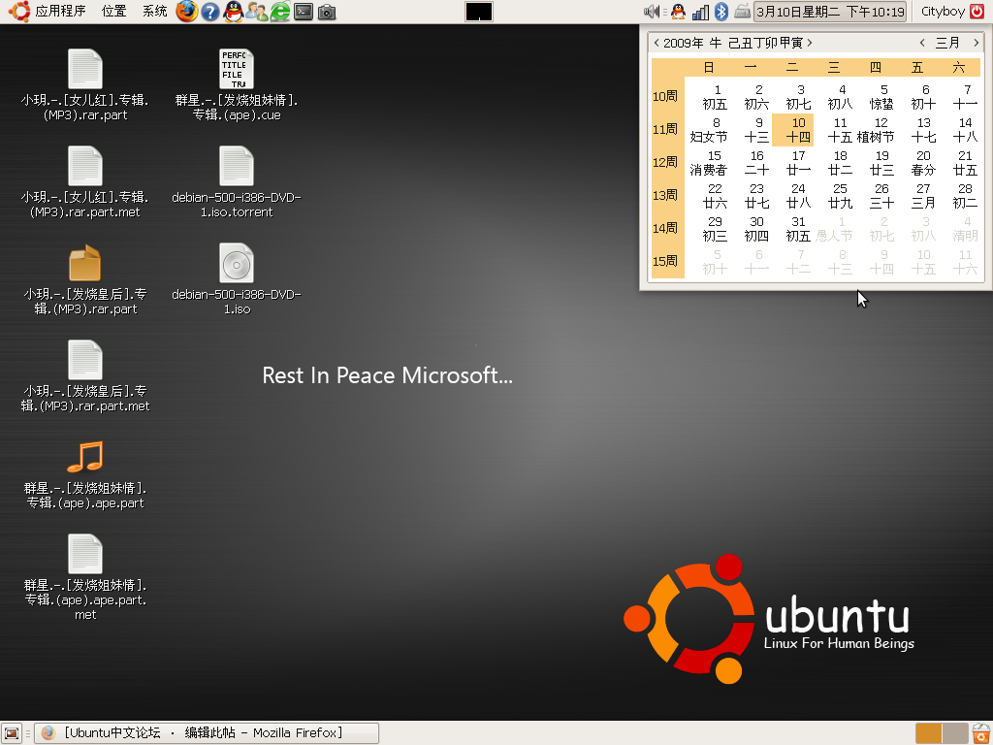Select March 1 初五 in the calendar

715,97
